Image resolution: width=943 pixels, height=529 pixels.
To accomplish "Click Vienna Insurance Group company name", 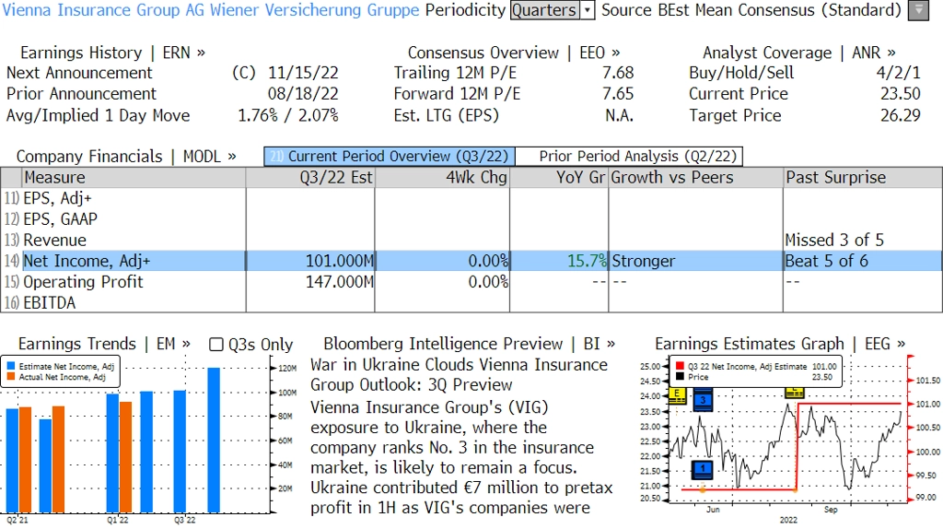I will tap(211, 10).
